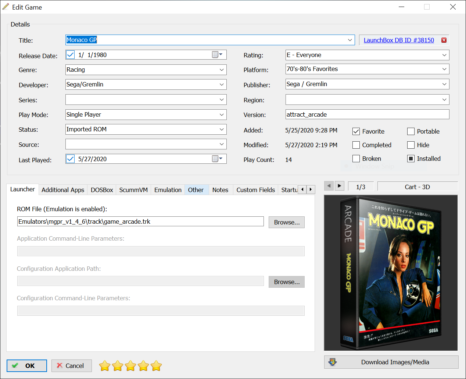
Task: Switch to the Emulation tab
Action: tap(168, 190)
